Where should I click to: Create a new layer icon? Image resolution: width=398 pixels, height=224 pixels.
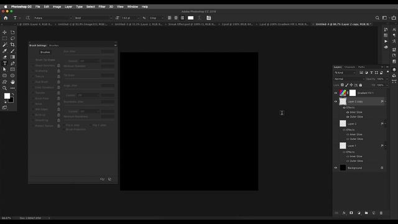[x=374, y=213]
